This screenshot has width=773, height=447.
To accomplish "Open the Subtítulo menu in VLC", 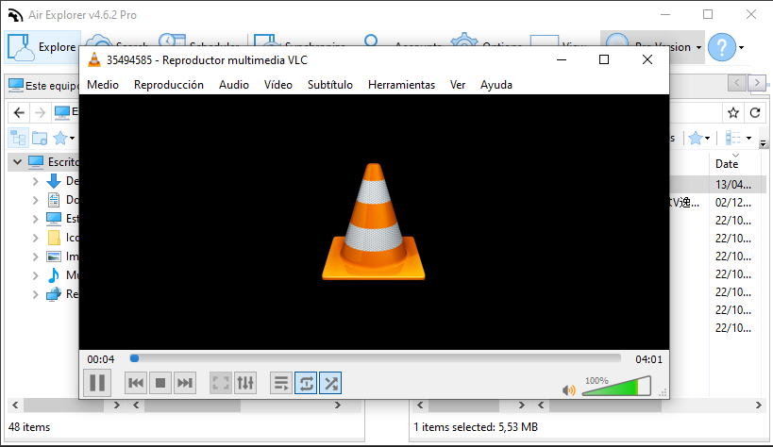I will [x=329, y=85].
